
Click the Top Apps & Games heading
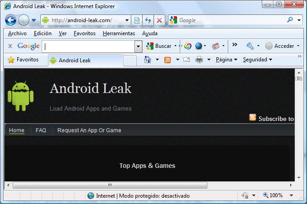click(x=147, y=166)
